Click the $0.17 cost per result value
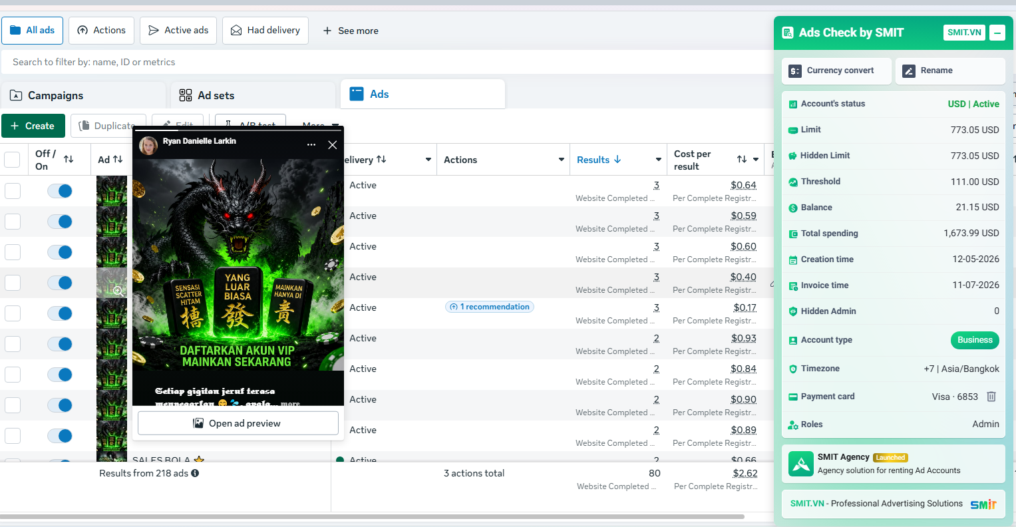Viewport: 1016px width, 527px height. pos(745,307)
